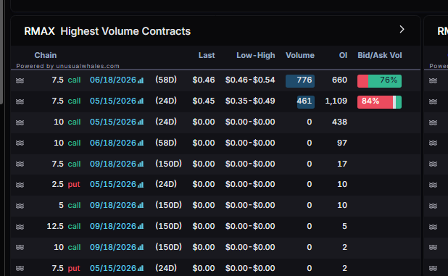This screenshot has width=448, height=276.
Task: Sort by the Chain column header
Action: [x=46, y=55]
